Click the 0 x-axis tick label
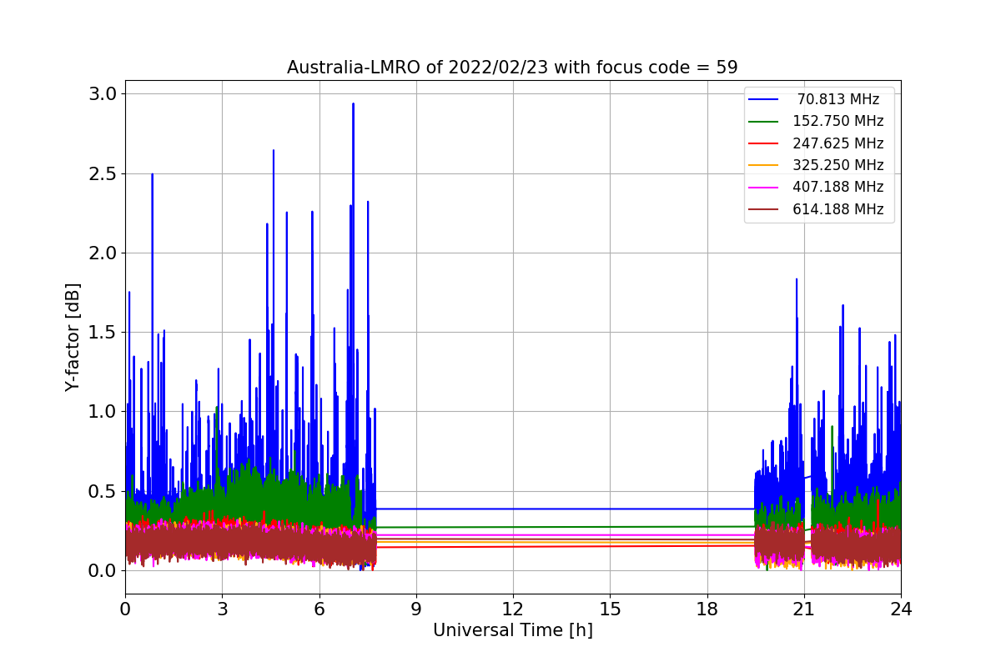This screenshot has width=1001, height=667. [x=125, y=609]
